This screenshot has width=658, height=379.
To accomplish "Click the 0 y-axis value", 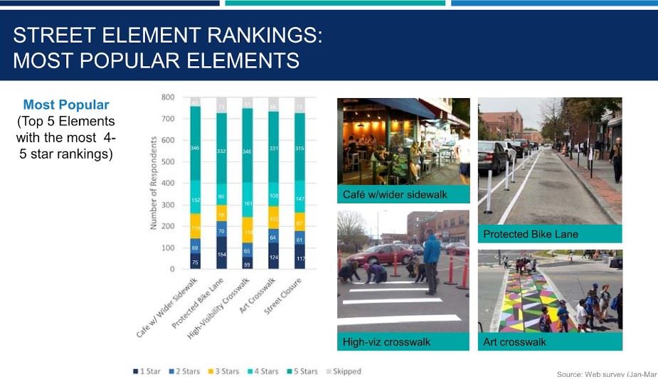I will pos(172,269).
